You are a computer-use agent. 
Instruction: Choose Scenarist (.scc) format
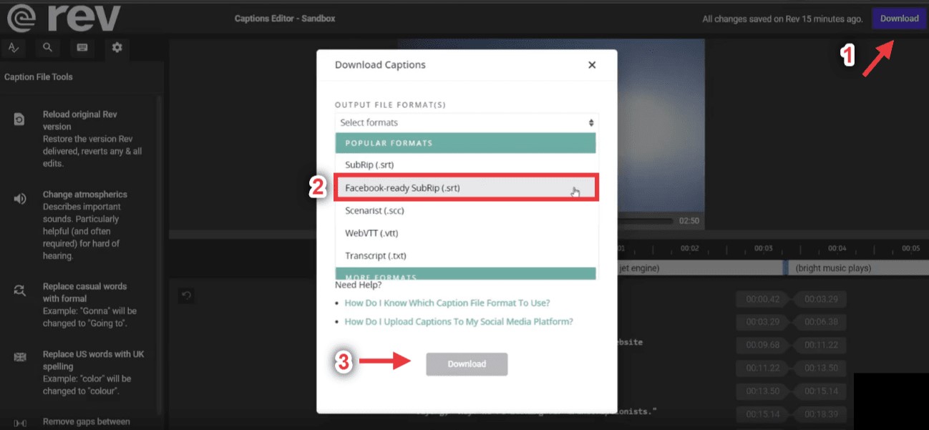coord(466,210)
